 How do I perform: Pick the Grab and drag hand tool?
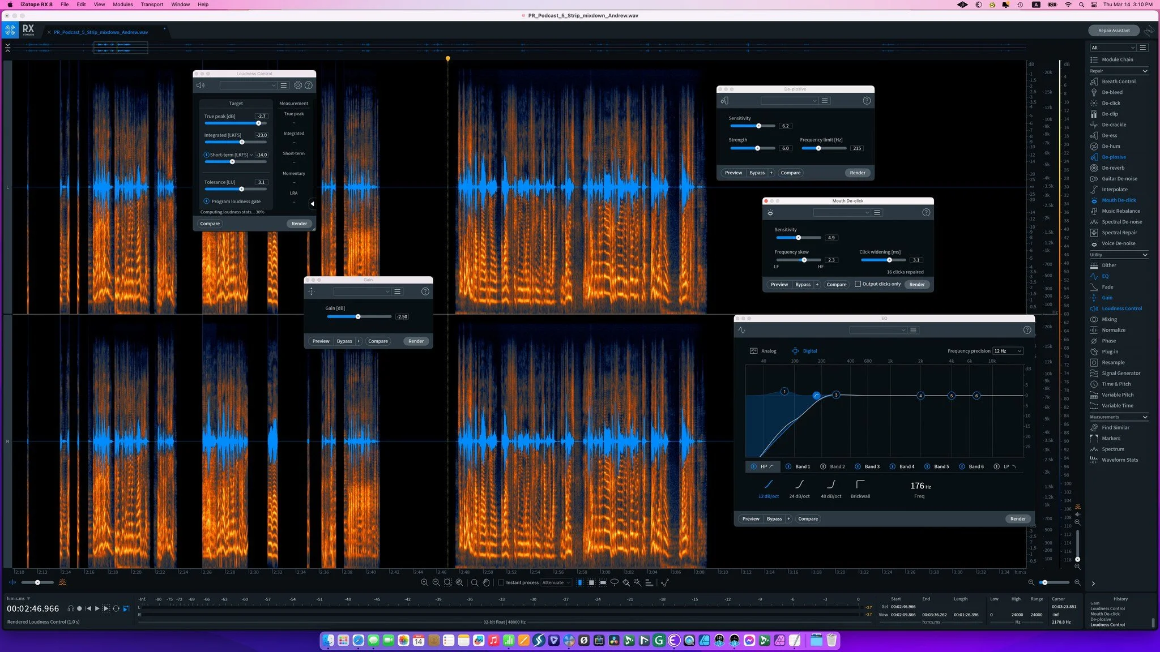[x=486, y=582]
